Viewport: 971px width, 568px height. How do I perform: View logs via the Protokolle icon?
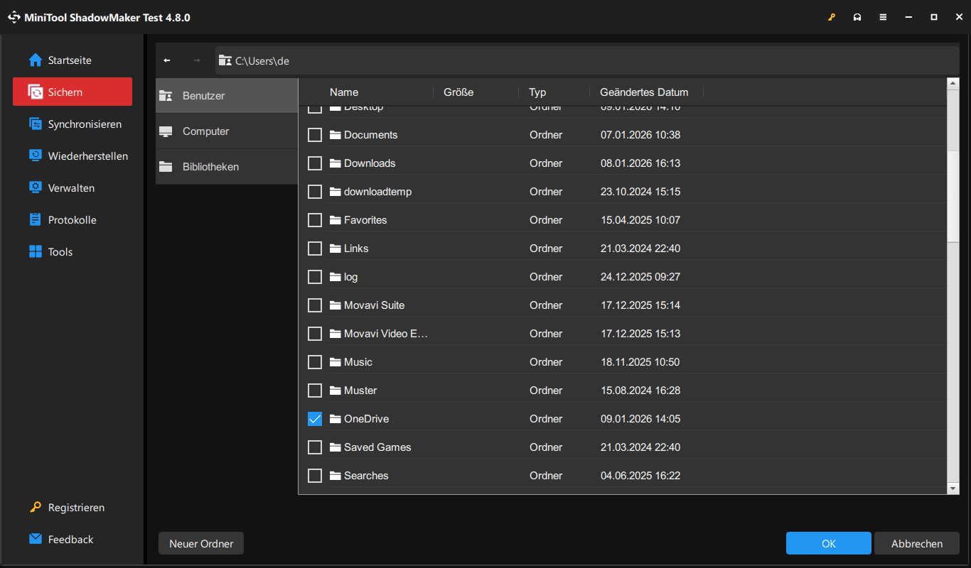(x=35, y=219)
